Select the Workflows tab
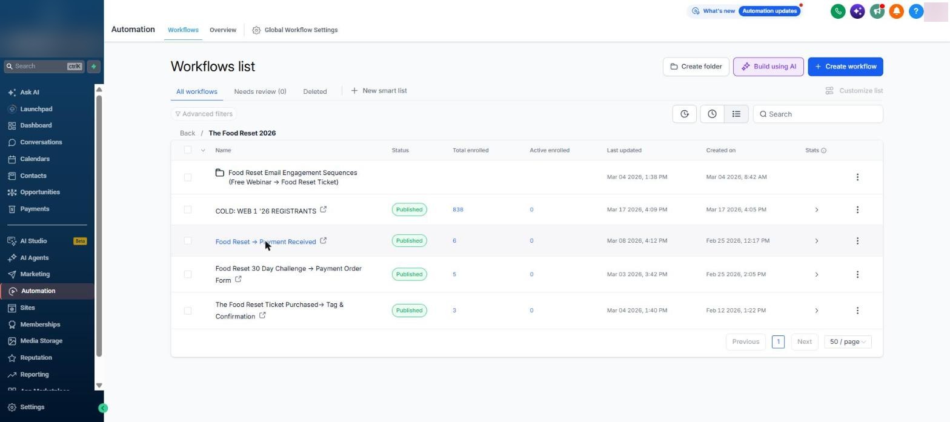950x422 pixels. tap(183, 30)
